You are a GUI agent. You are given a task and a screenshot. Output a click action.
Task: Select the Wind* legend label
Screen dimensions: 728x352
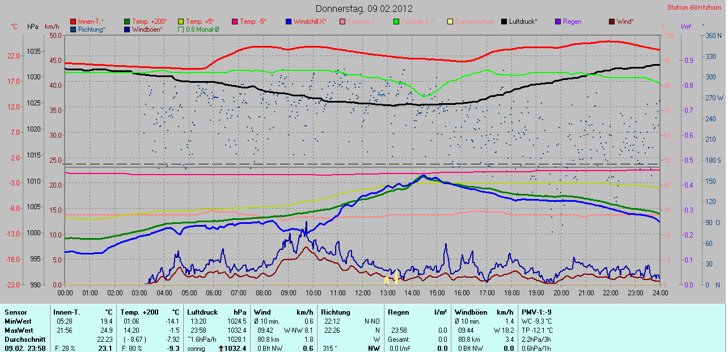pos(625,22)
